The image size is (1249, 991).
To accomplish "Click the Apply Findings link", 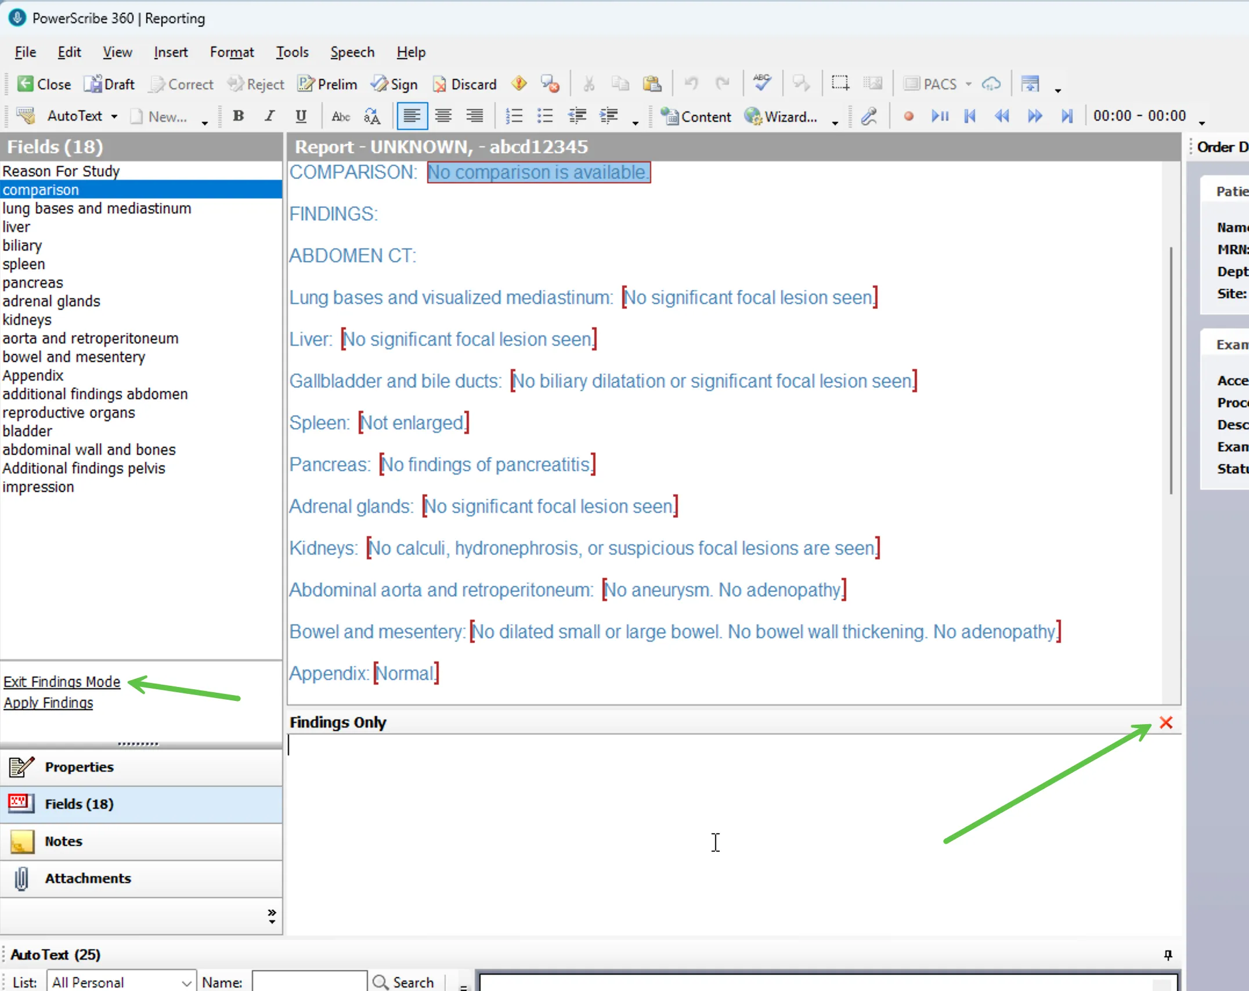I will coord(49,703).
